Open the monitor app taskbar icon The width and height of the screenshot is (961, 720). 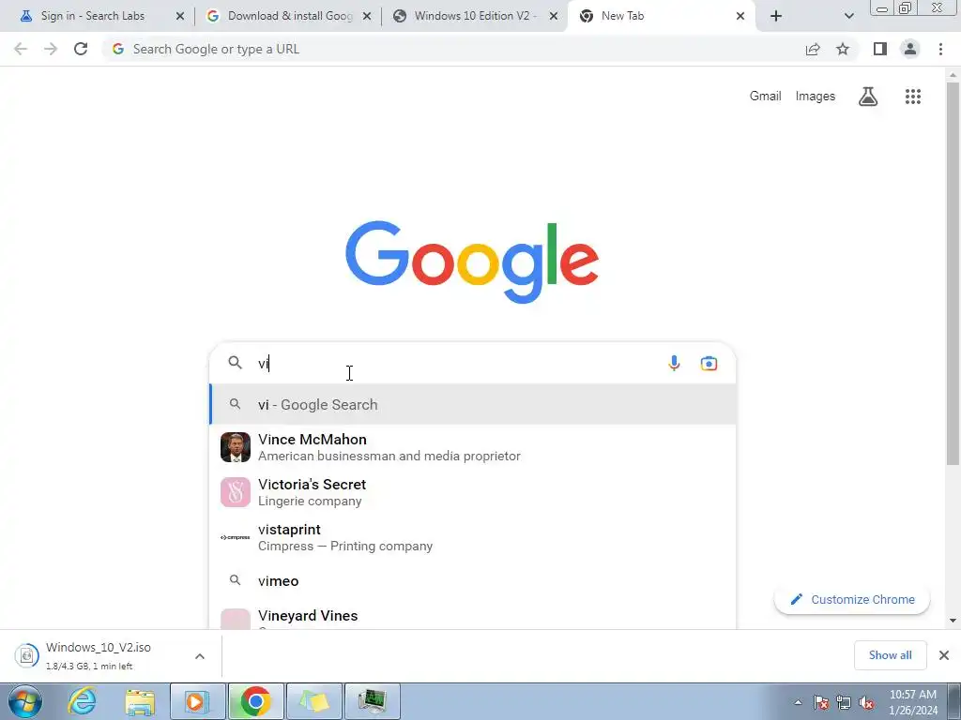click(373, 701)
